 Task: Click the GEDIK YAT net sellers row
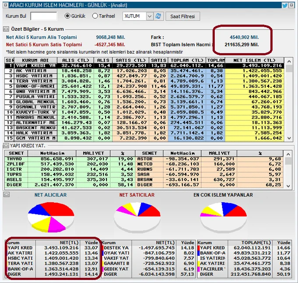click(x=148, y=269)
